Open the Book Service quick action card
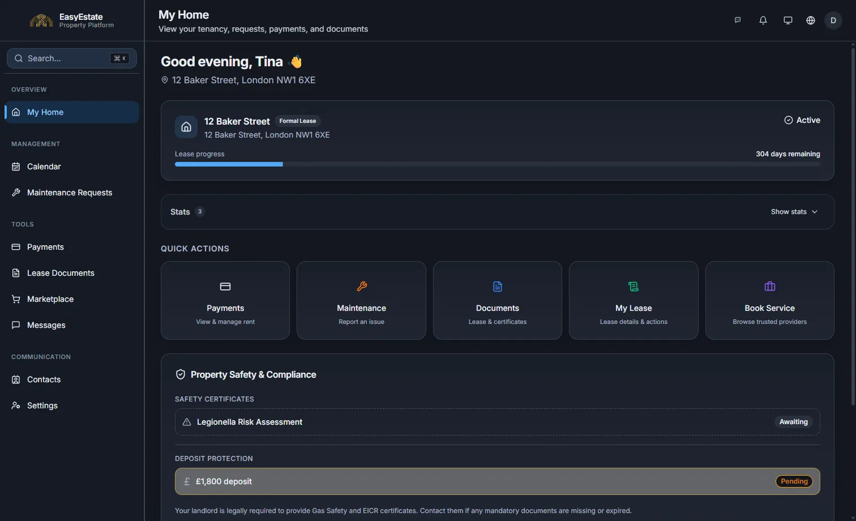 click(x=770, y=300)
